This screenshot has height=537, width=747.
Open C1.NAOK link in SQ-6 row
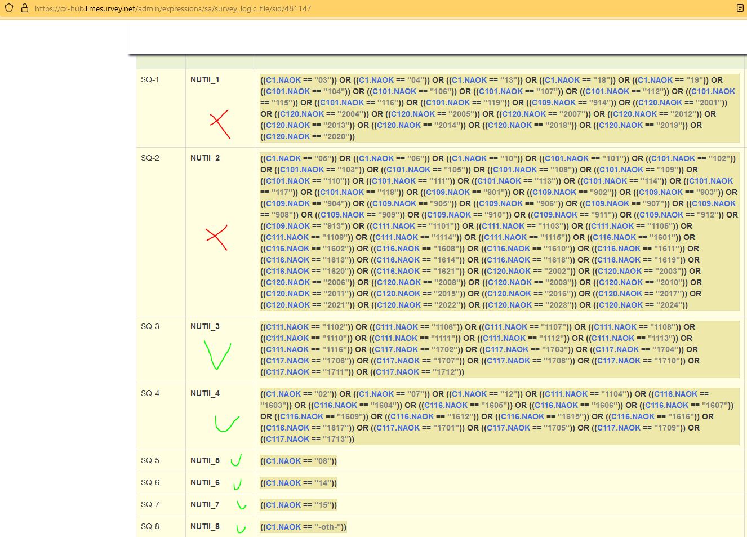[x=283, y=483]
